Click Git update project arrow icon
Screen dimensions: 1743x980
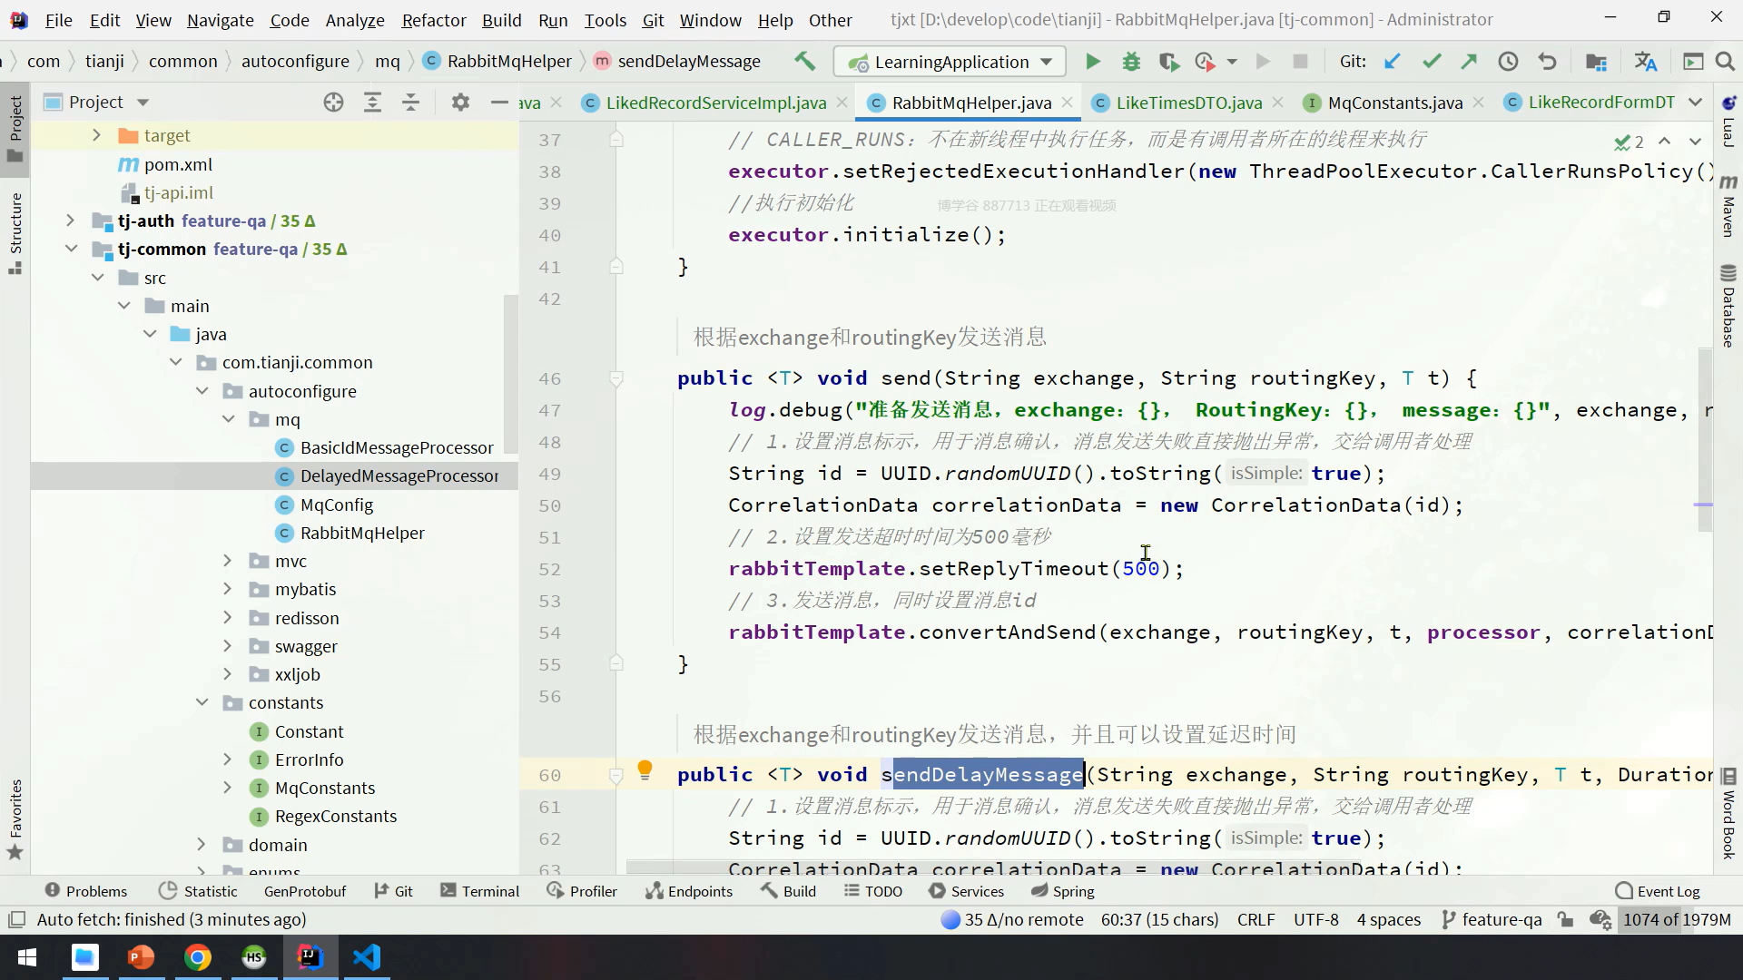pyautogui.click(x=1392, y=62)
